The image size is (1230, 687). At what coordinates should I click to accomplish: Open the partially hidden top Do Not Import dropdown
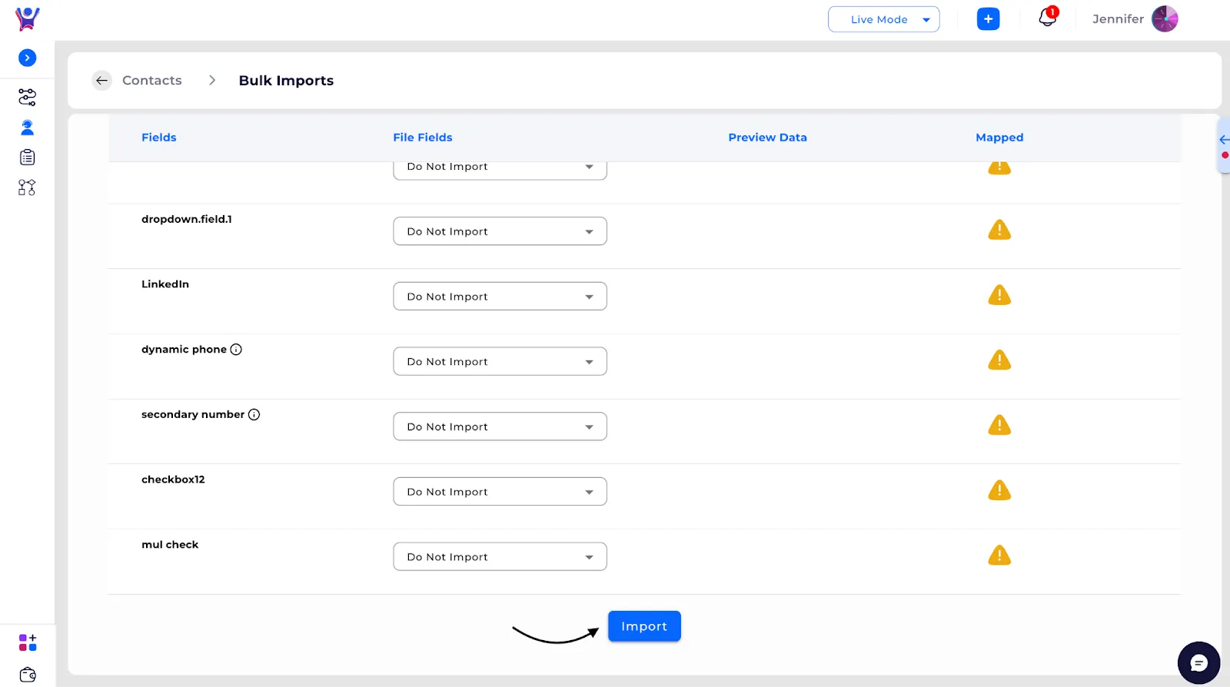pos(500,171)
